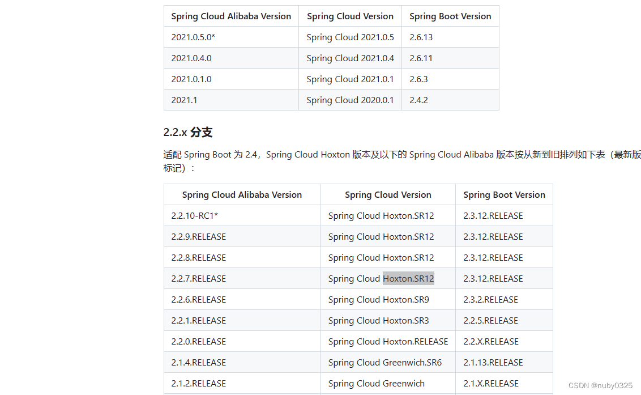Click "2.3.12.RELEASE" in the 2.2.9.RELEASE row
This screenshot has width=641, height=395.
tap(493, 236)
